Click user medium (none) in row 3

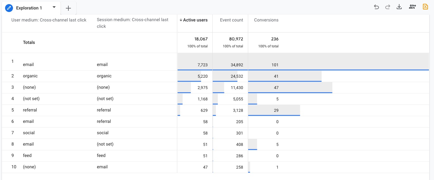click(x=29, y=87)
